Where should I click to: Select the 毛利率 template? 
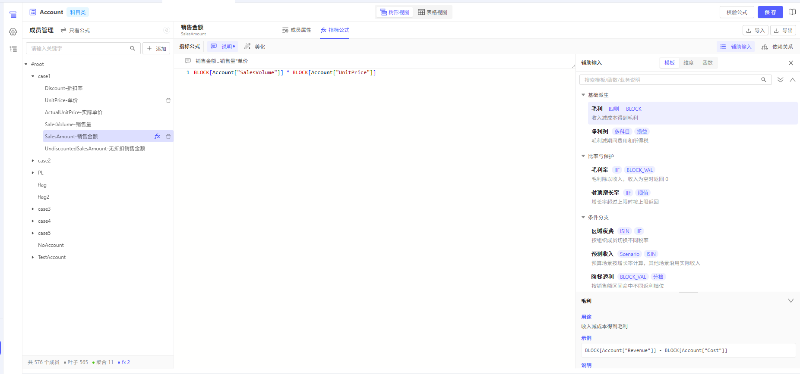(x=692, y=174)
